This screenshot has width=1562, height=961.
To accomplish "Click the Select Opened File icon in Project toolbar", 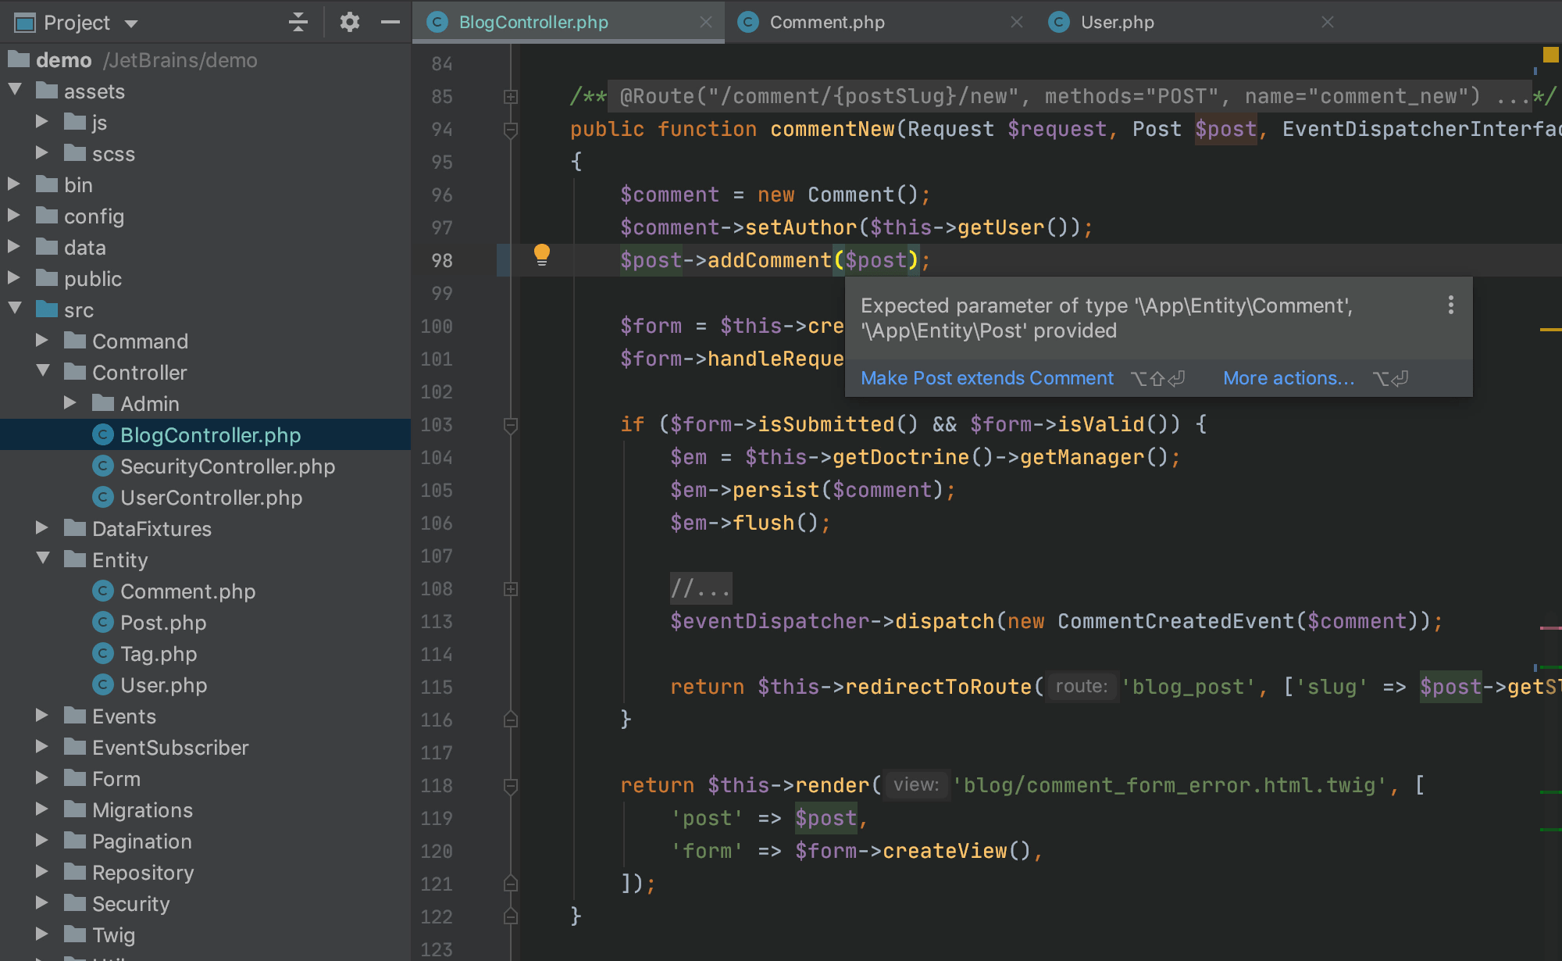I will tap(298, 22).
